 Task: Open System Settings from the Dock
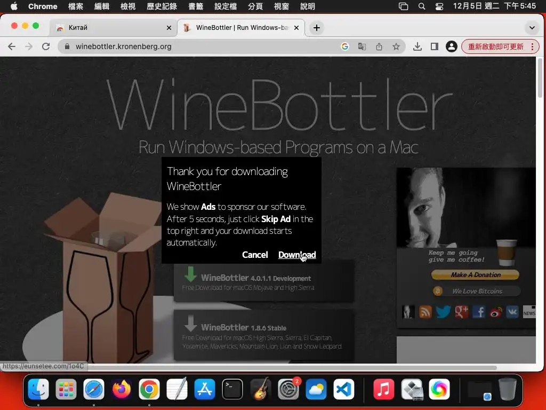pos(288,389)
